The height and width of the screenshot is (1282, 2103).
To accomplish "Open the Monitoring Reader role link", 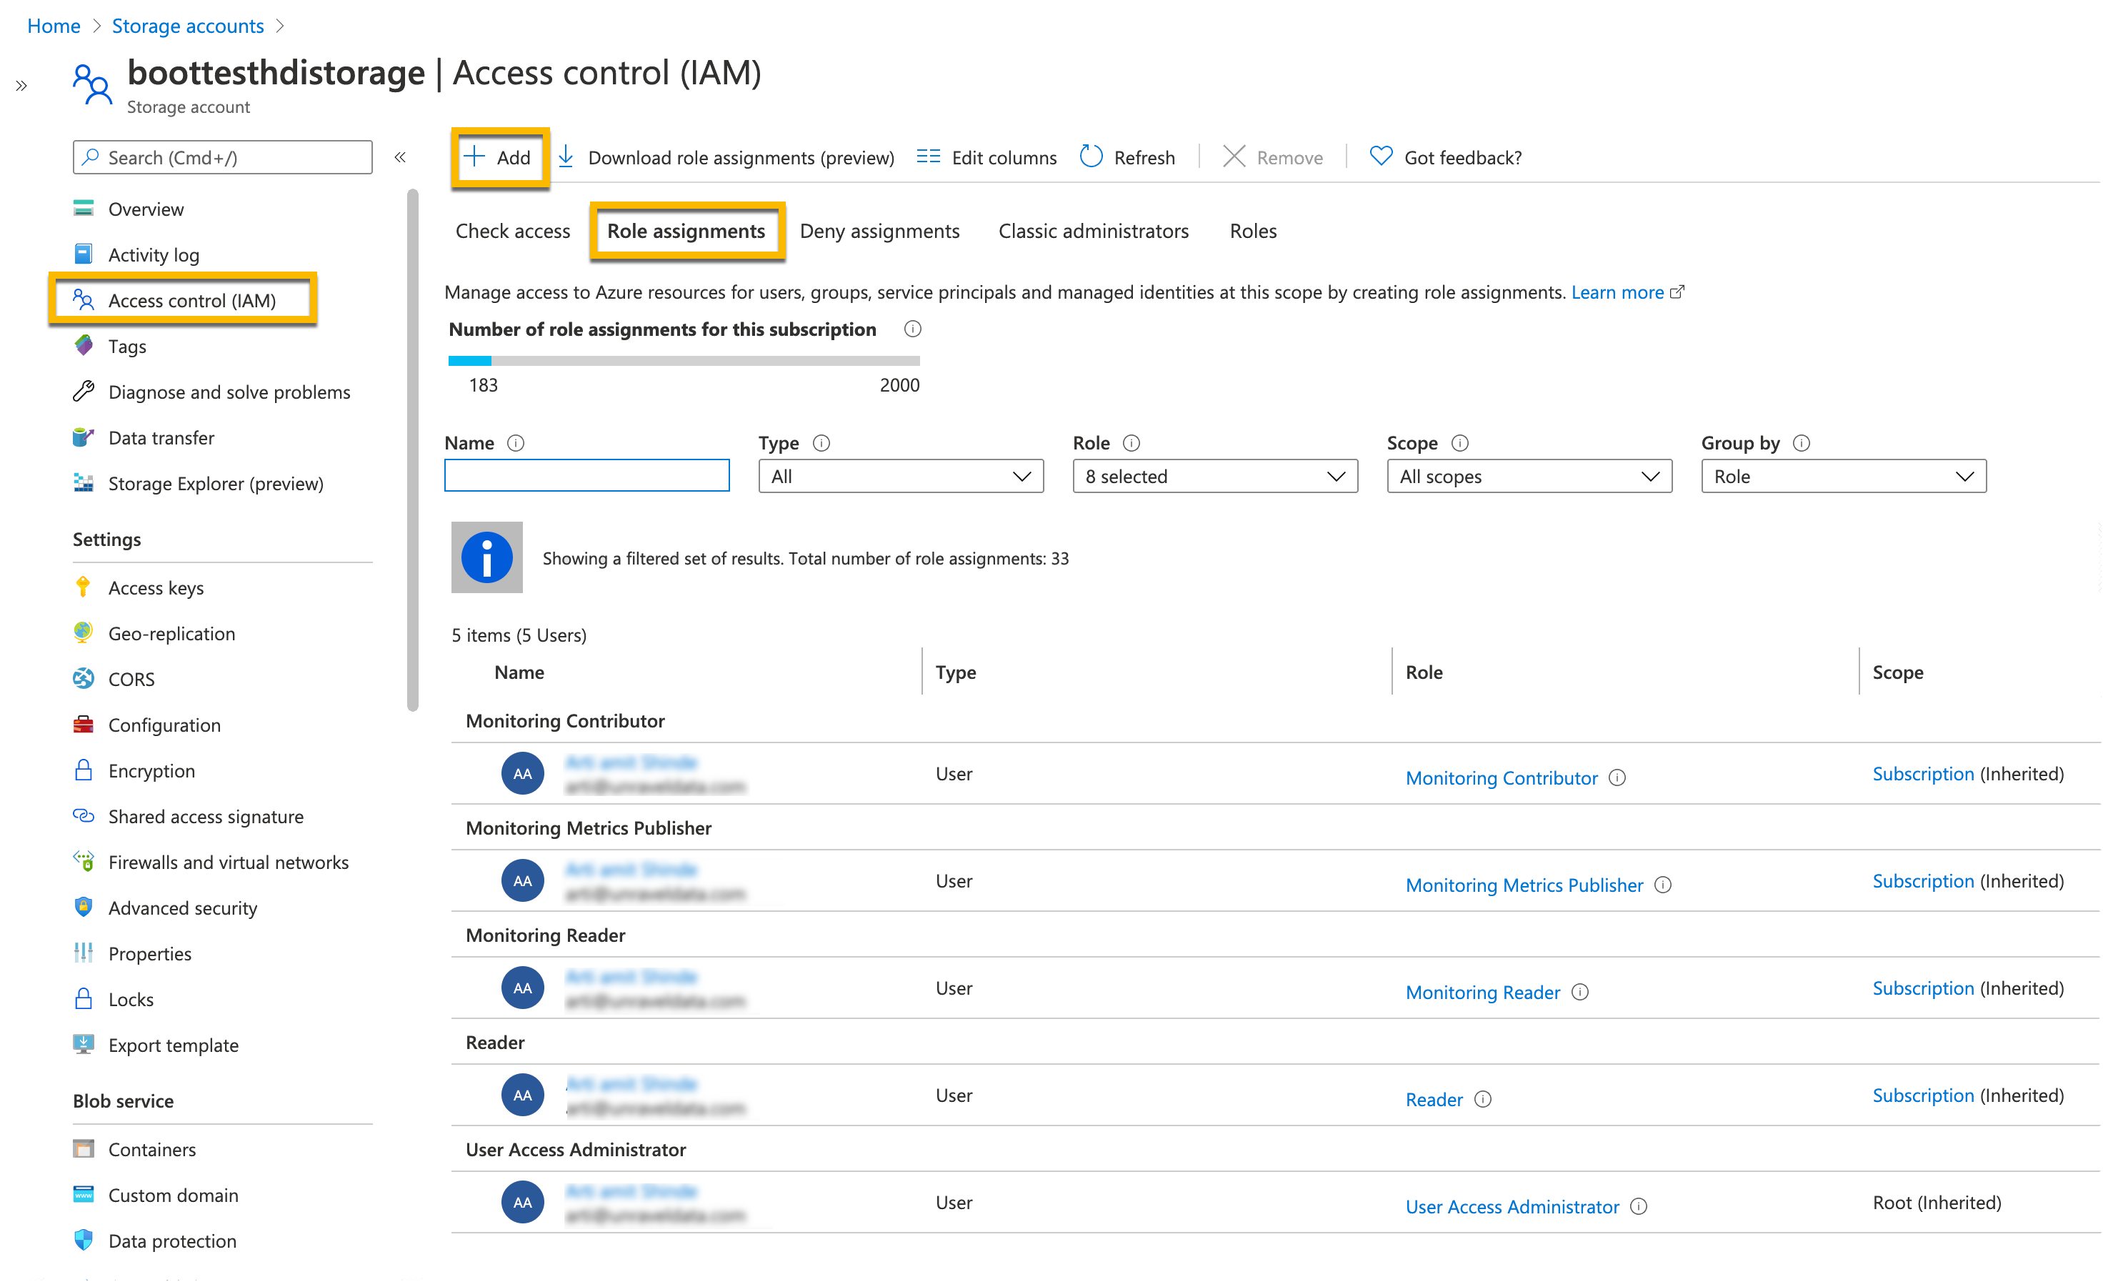I will [x=1482, y=992].
